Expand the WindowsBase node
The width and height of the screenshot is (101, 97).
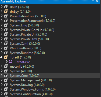coord(2,48)
